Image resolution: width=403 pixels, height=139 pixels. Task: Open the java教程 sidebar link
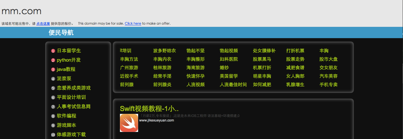[x=66, y=69]
